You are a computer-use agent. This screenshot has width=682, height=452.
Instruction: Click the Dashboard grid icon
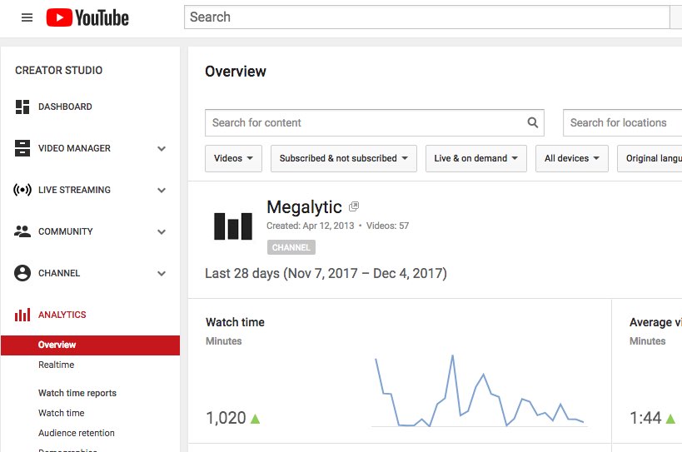coord(22,107)
